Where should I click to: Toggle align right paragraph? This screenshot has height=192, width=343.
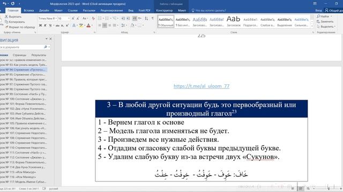(110, 26)
